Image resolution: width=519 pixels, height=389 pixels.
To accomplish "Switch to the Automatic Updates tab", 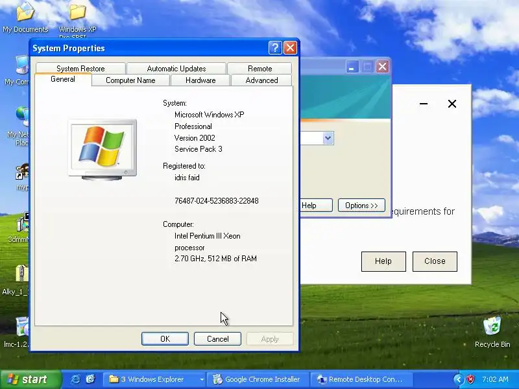I will coord(176,69).
